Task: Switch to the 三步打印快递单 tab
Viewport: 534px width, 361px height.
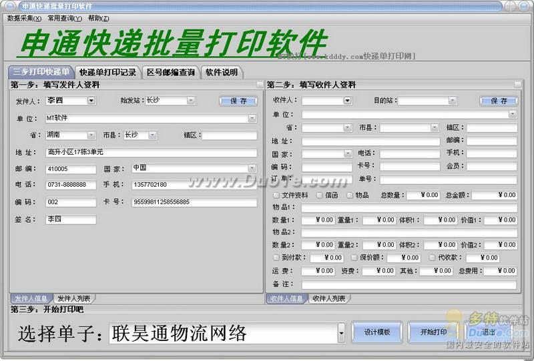Action: point(41,72)
